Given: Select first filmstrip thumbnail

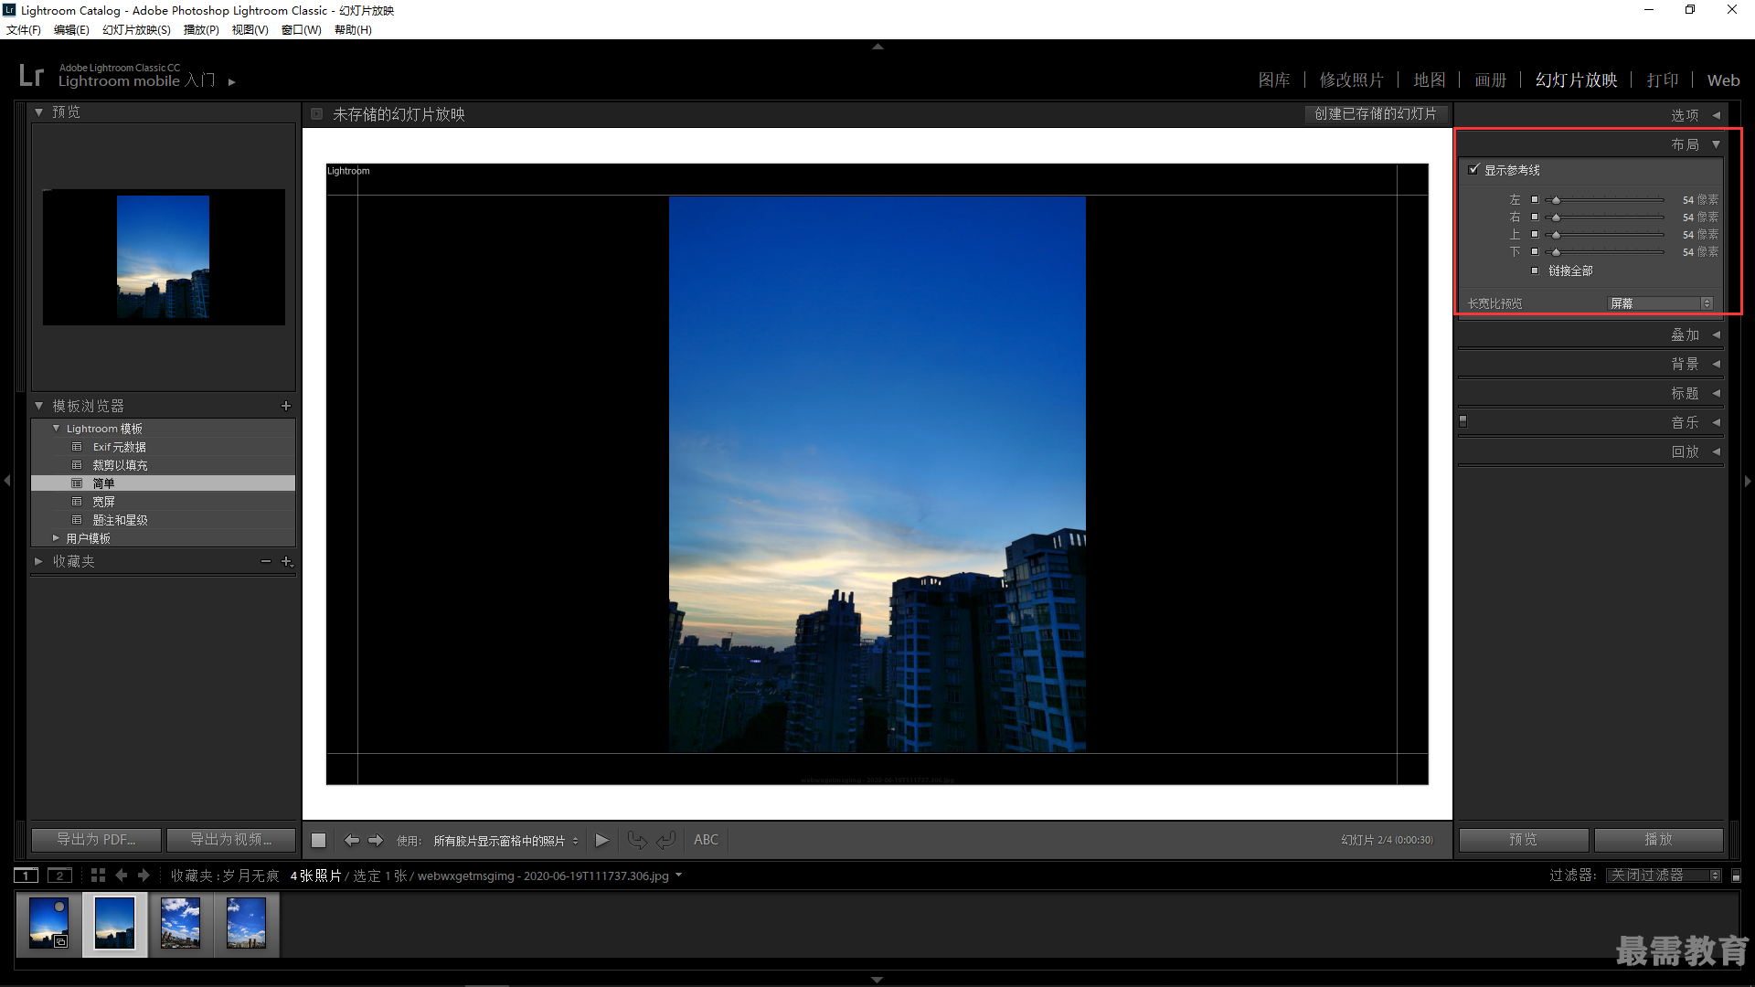Looking at the screenshot, I should click(x=48, y=924).
